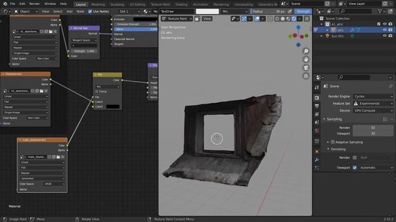Toggle the Use Nodes checkbox

point(90,11)
